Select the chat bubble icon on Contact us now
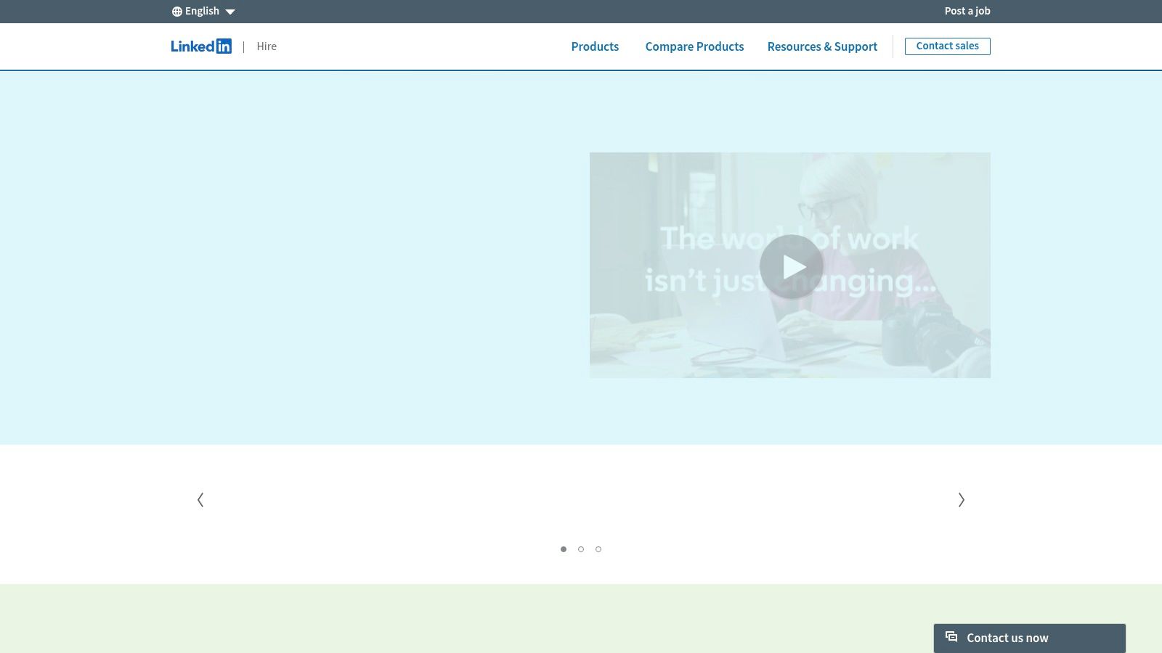Viewport: 1162px width, 653px height. click(951, 637)
